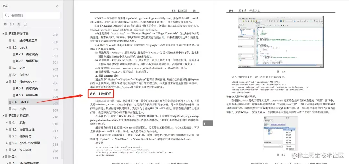Screen dimensions: 349x164
Task: Click the search magnifier icon
Action: (x=7, y=15)
